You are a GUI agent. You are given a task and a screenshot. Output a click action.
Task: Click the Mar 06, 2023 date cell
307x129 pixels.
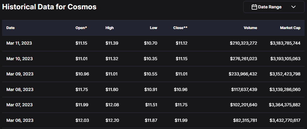coord(20,120)
